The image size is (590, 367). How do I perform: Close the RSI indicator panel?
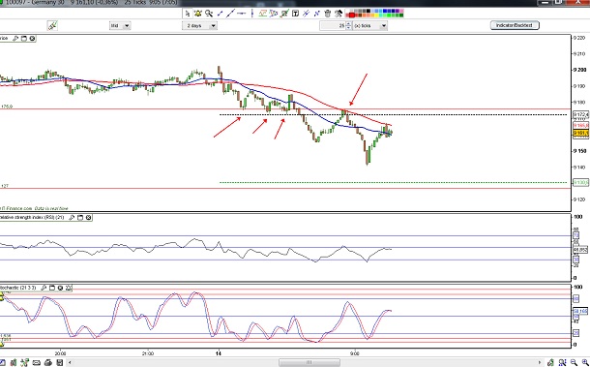click(x=88, y=218)
